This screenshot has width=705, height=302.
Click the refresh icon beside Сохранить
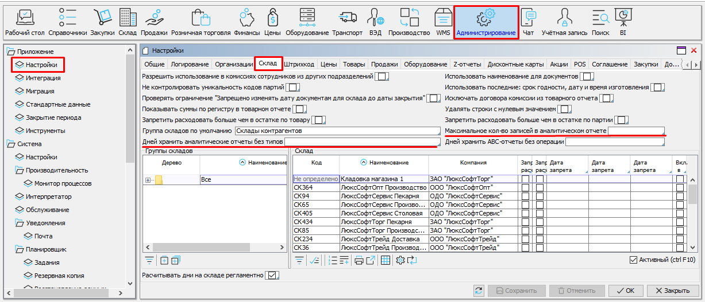(479, 291)
